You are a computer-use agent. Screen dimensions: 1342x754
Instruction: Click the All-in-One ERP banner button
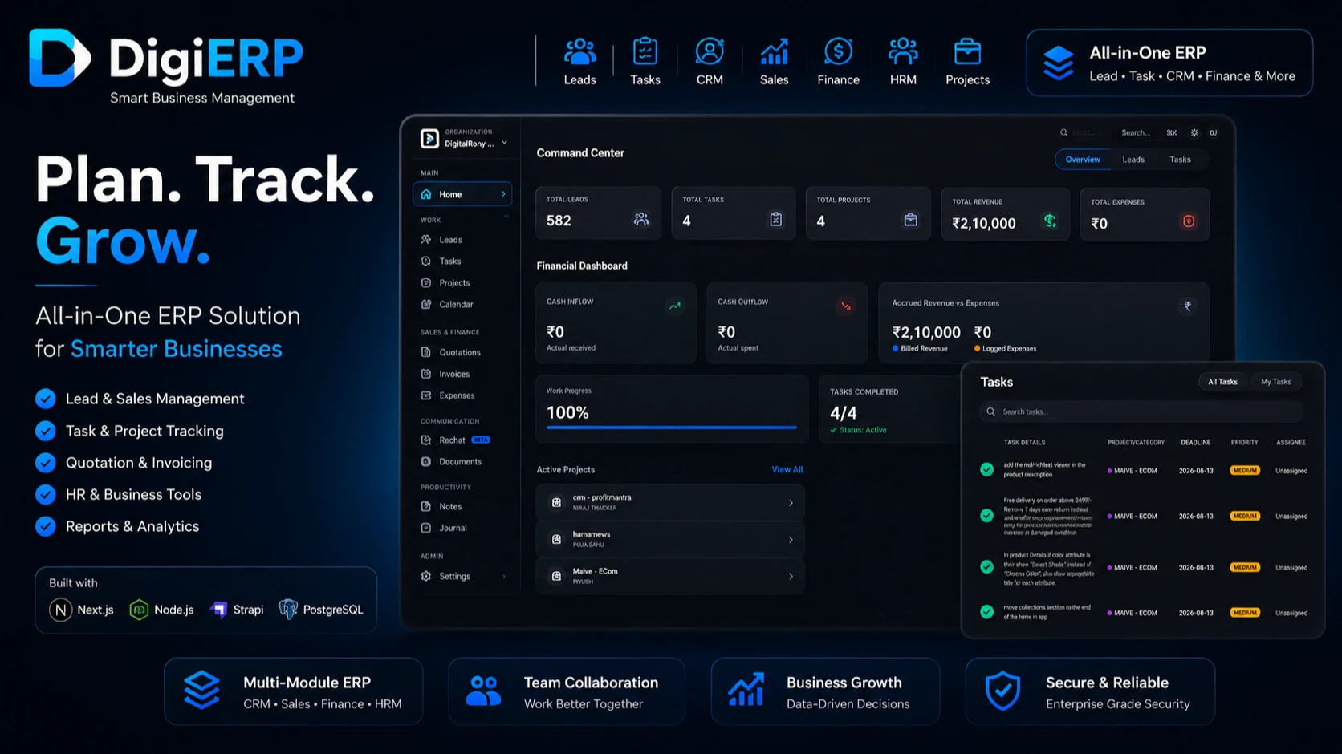point(1169,63)
